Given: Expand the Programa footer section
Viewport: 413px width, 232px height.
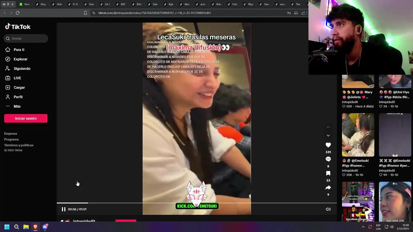Looking at the screenshot, I should coord(11,140).
